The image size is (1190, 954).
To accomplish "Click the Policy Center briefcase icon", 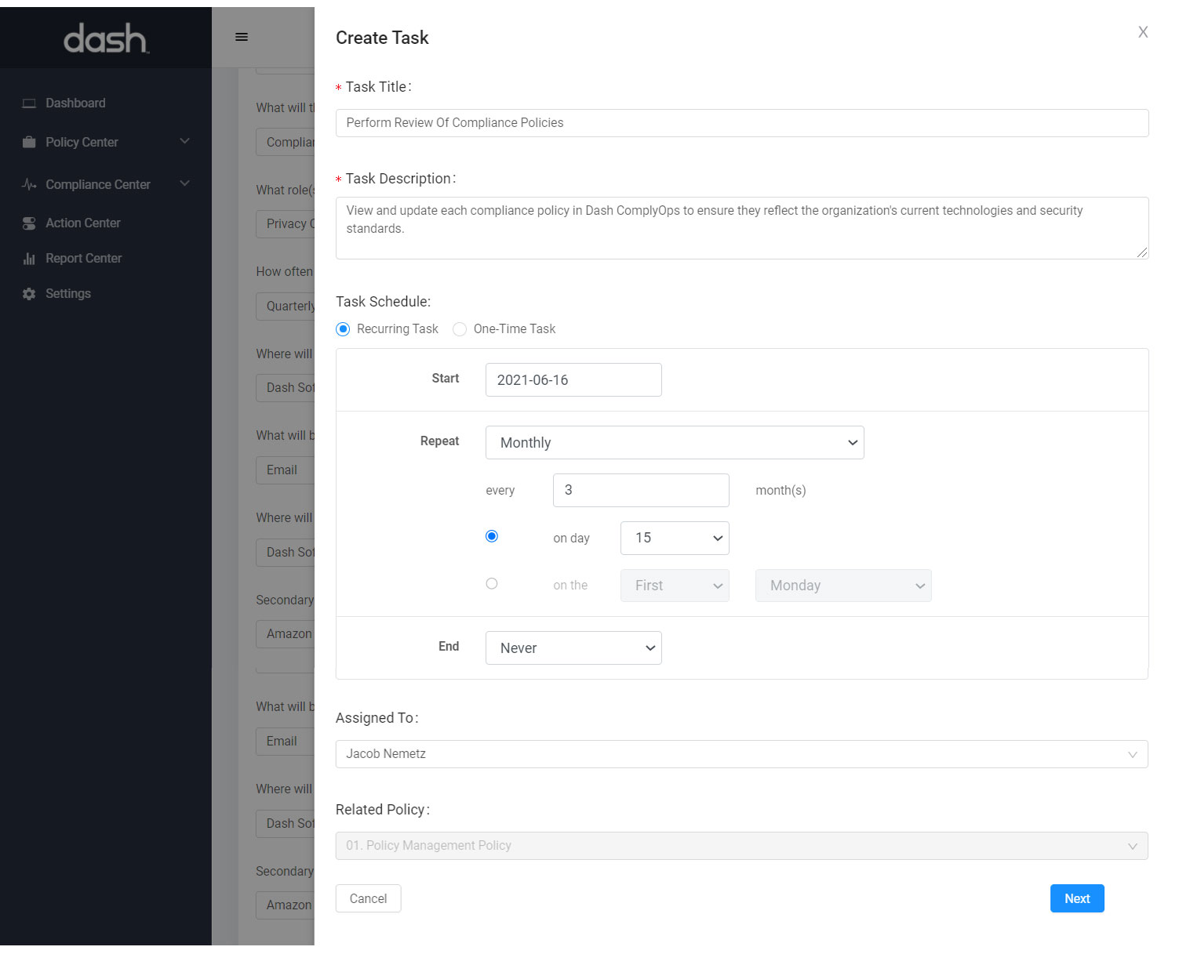I will pos(29,142).
